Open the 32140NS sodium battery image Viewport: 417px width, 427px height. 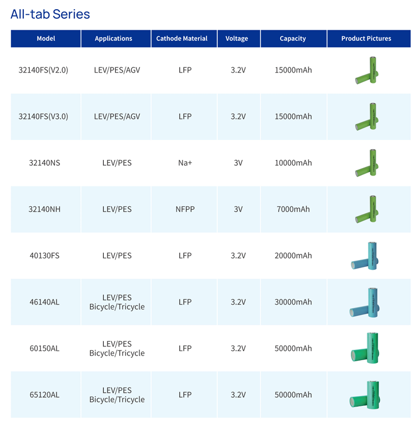pyautogui.click(x=367, y=163)
